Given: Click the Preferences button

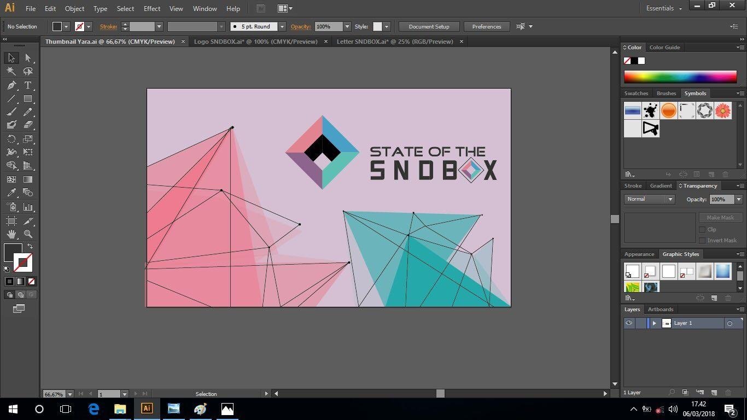Looking at the screenshot, I should [487, 26].
